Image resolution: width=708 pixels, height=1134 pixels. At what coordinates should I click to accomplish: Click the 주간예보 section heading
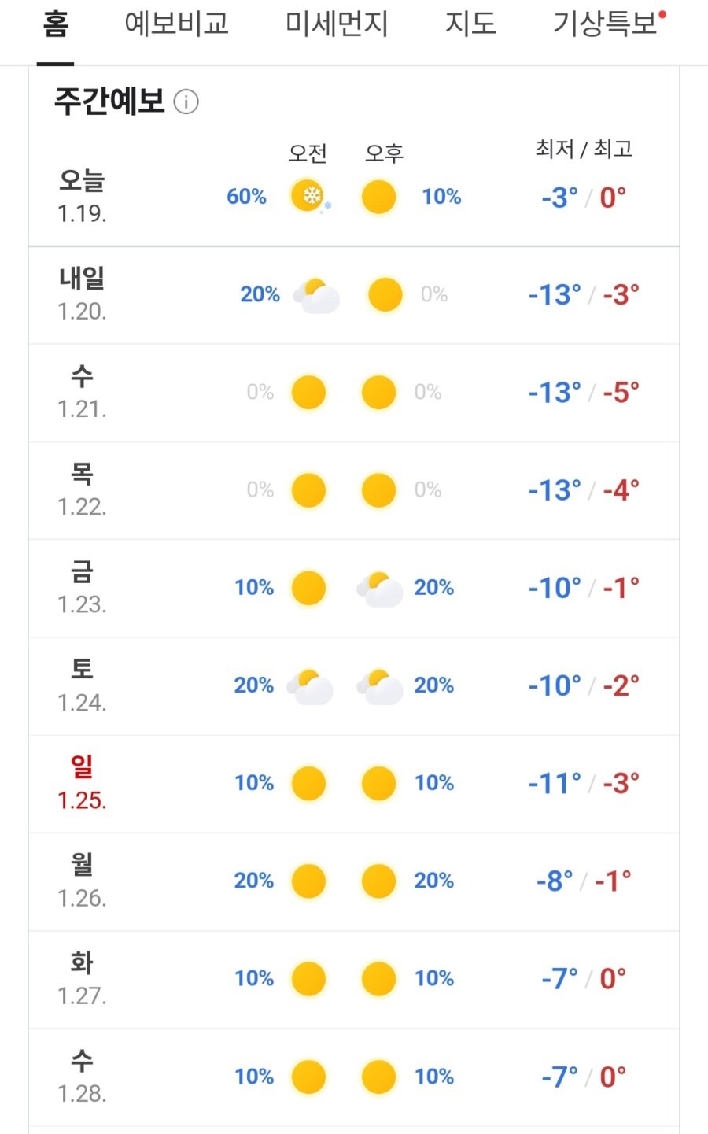pyautogui.click(x=109, y=102)
